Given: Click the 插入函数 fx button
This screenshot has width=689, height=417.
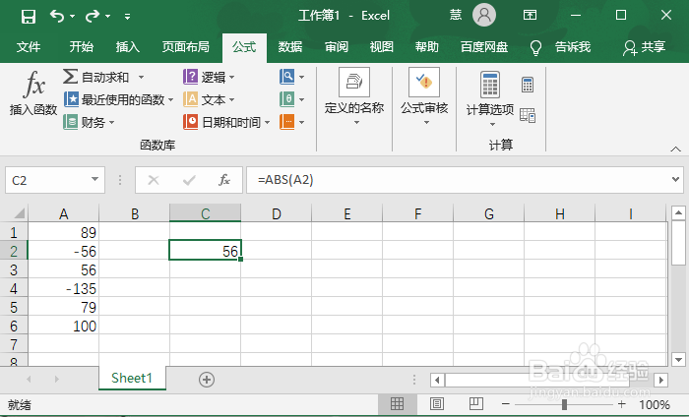Looking at the screenshot, I should pos(33,93).
